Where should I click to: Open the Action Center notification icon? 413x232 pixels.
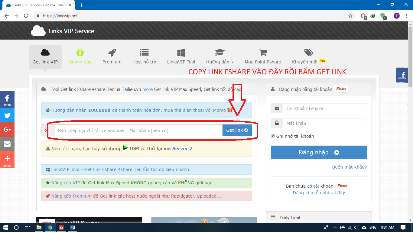point(403,227)
